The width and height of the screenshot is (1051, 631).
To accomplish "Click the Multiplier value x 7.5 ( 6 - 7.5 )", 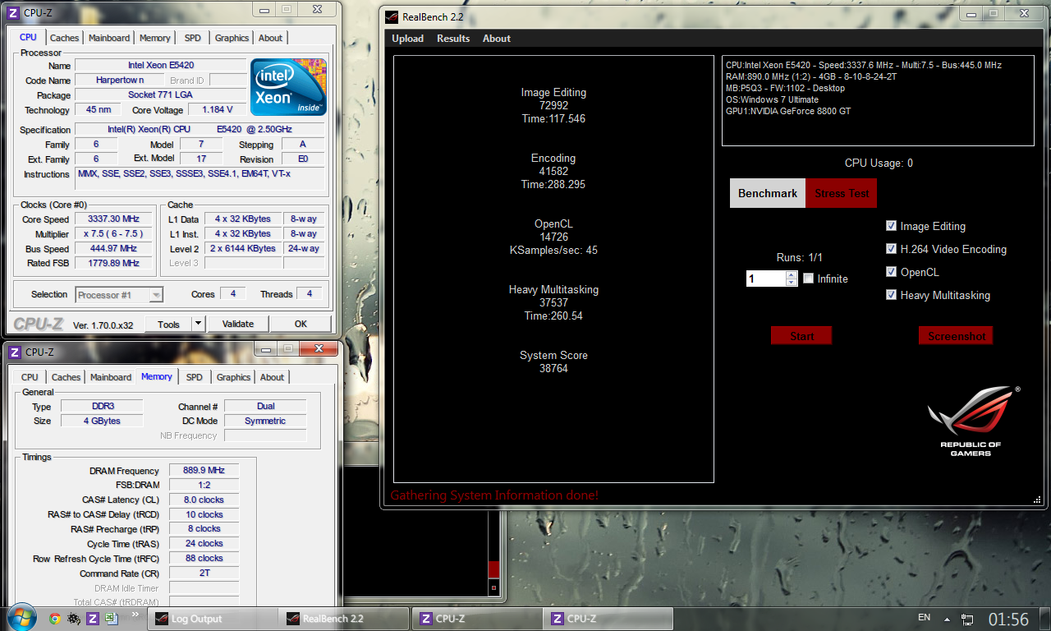I will (x=113, y=233).
